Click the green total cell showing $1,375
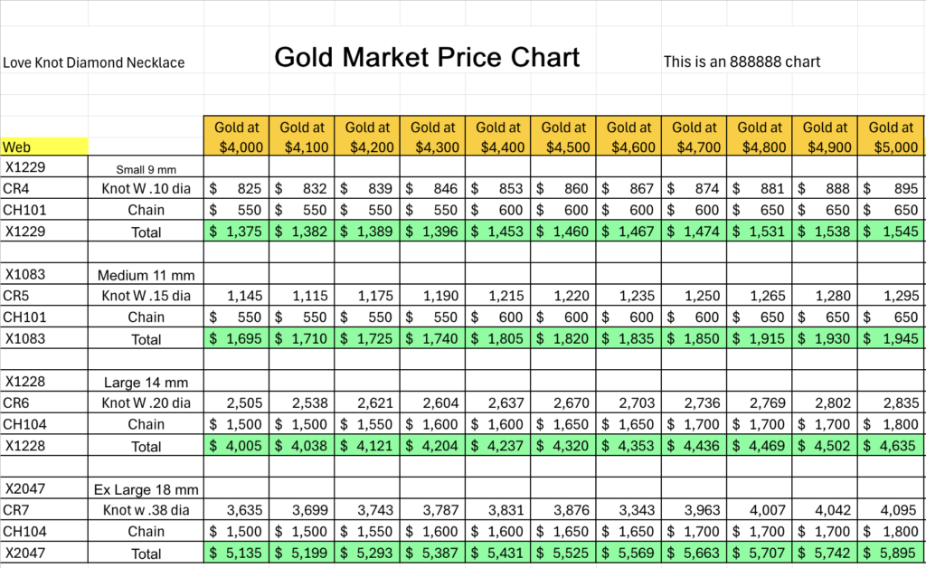Viewport: 926px width, 568px height. (x=236, y=232)
